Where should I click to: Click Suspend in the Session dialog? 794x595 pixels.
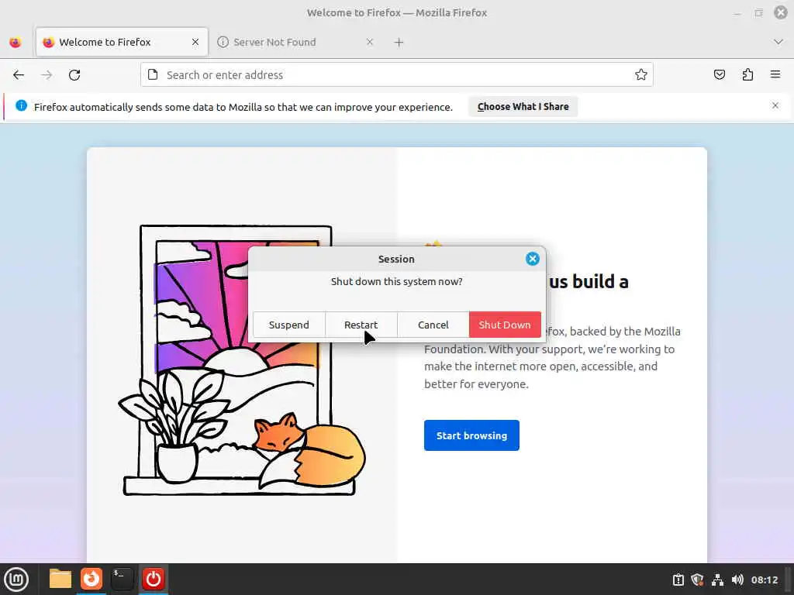pos(288,325)
